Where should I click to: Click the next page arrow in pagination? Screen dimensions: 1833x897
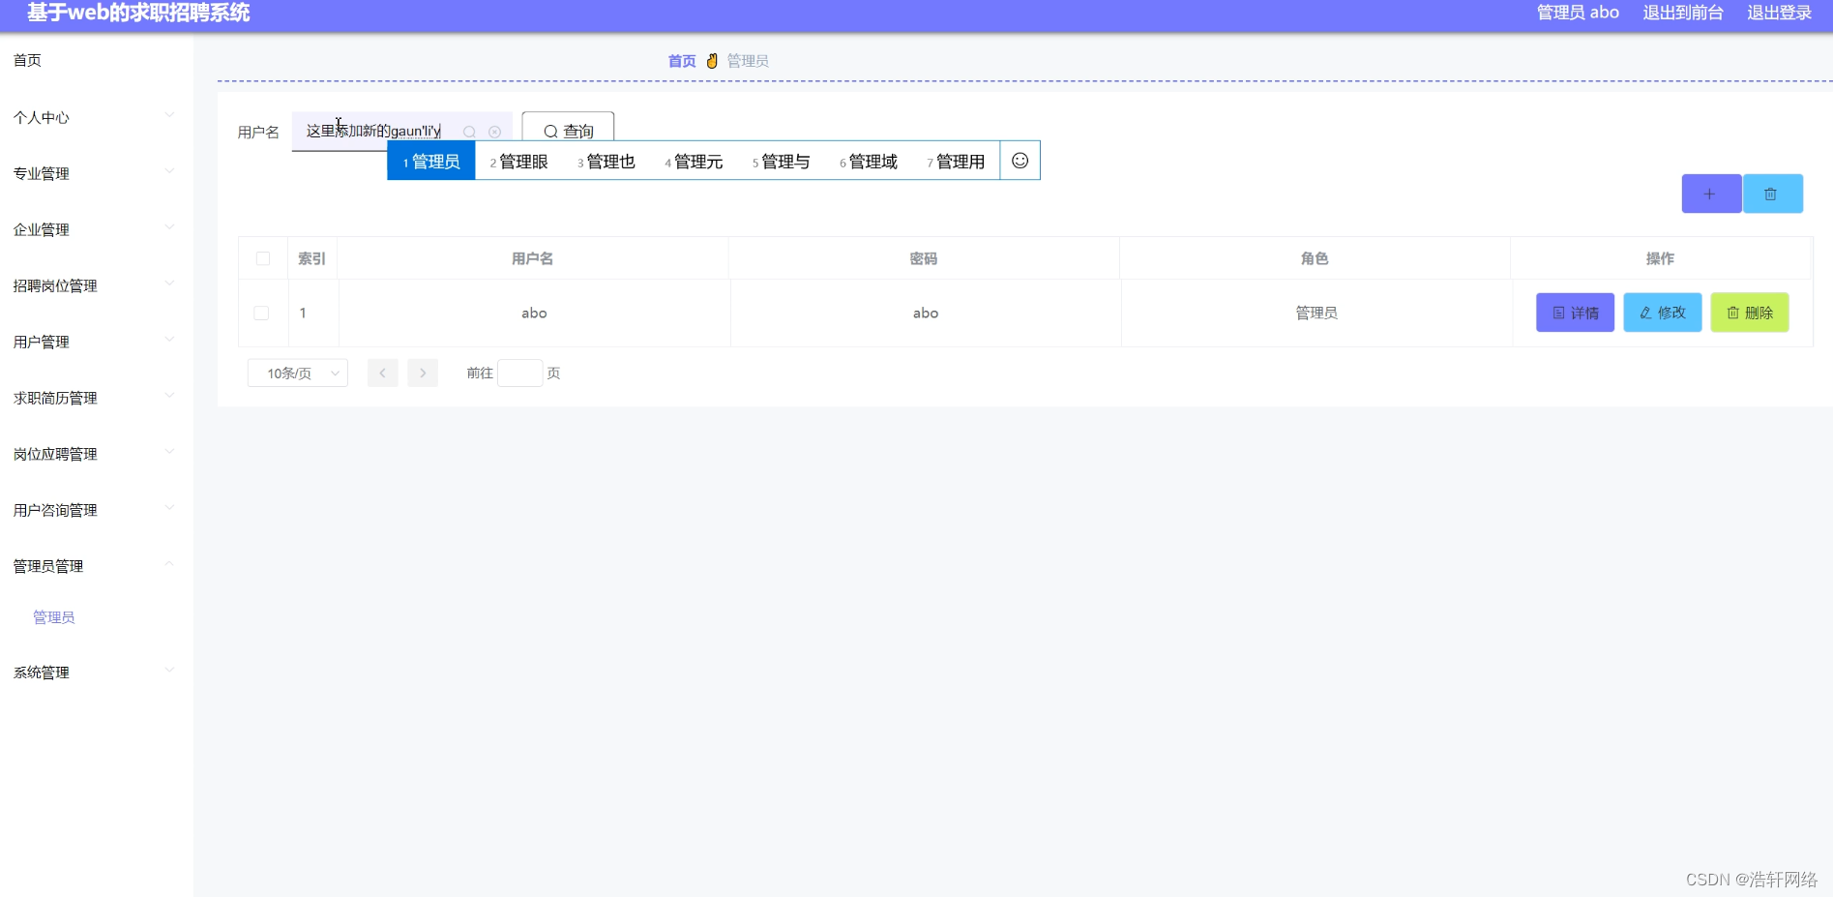click(x=423, y=373)
